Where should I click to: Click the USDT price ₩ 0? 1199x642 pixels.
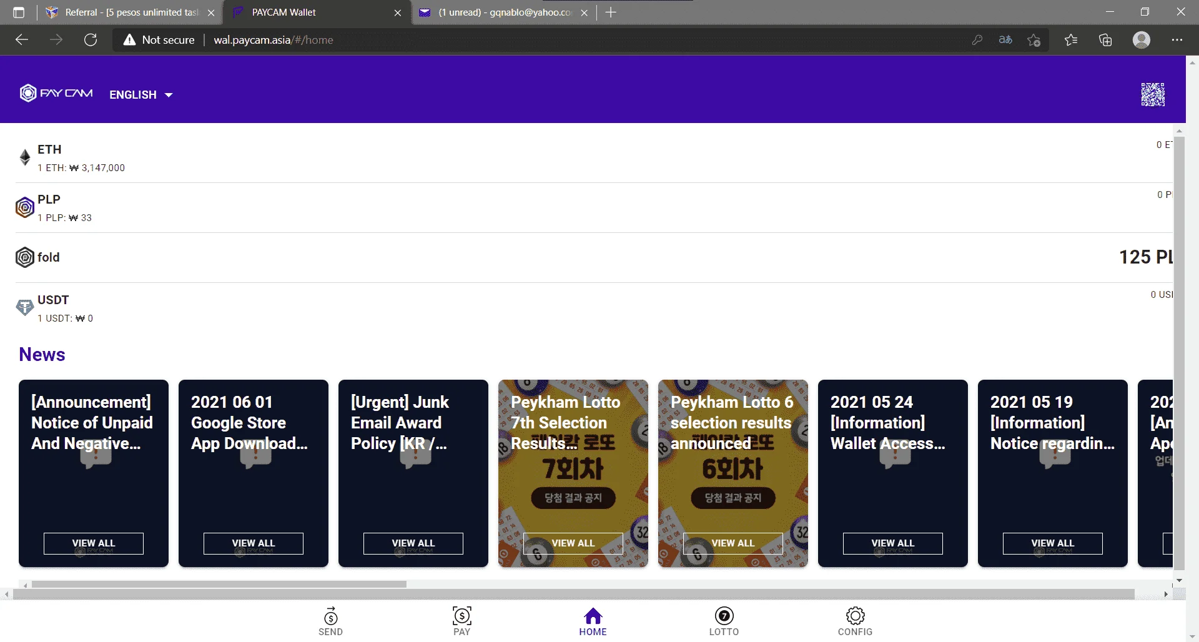tap(65, 319)
